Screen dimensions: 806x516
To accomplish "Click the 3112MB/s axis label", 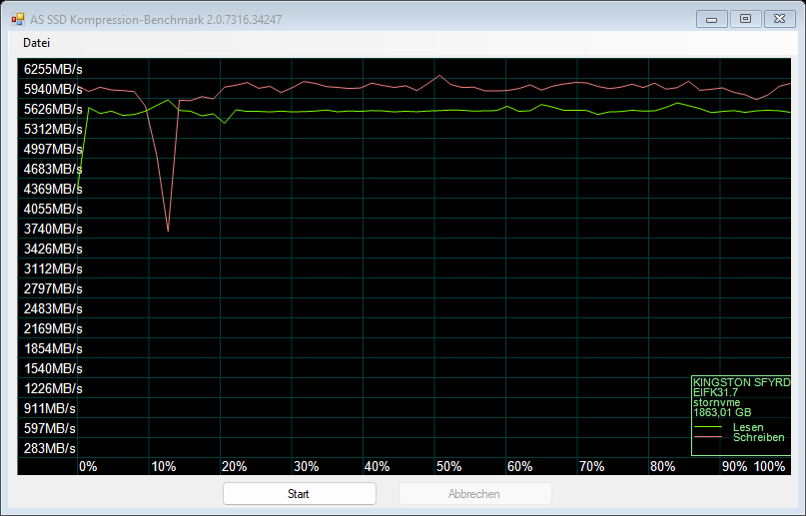I will point(53,268).
